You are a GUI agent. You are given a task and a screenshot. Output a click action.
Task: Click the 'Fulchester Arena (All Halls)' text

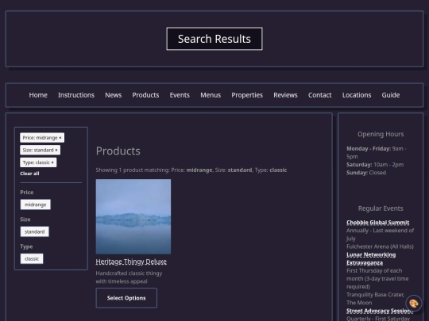click(380, 246)
